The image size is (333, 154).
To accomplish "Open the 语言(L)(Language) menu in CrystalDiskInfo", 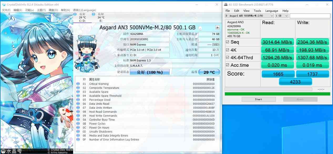I will (x=84, y=10).
